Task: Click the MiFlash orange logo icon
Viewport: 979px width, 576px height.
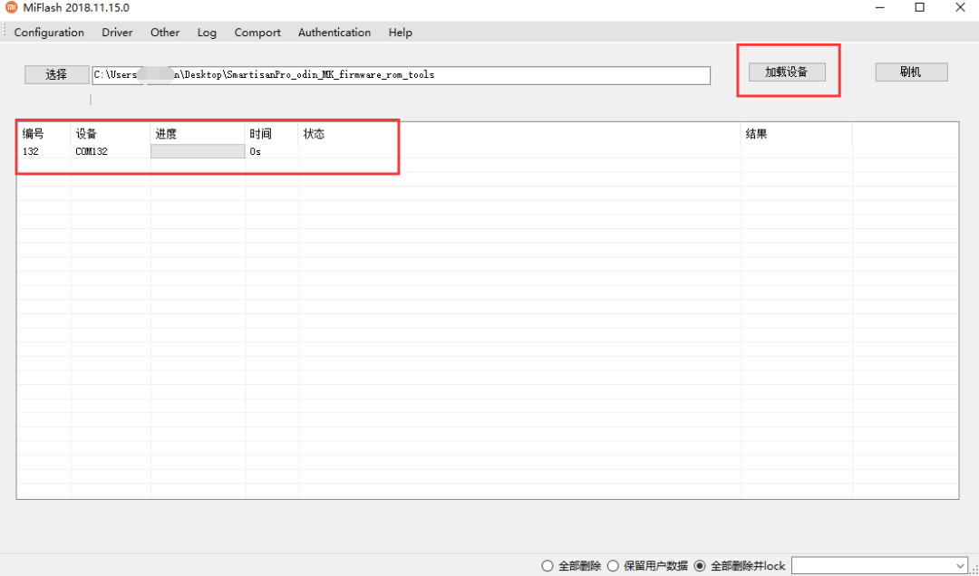Action: point(11,7)
